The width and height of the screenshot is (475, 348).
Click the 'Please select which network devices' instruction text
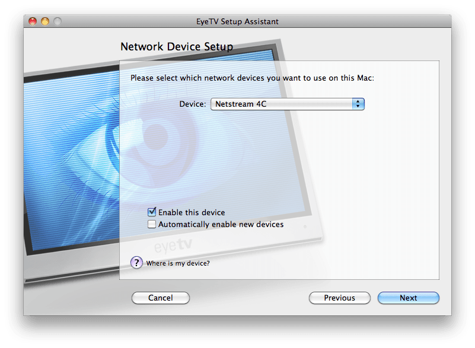tap(252, 78)
